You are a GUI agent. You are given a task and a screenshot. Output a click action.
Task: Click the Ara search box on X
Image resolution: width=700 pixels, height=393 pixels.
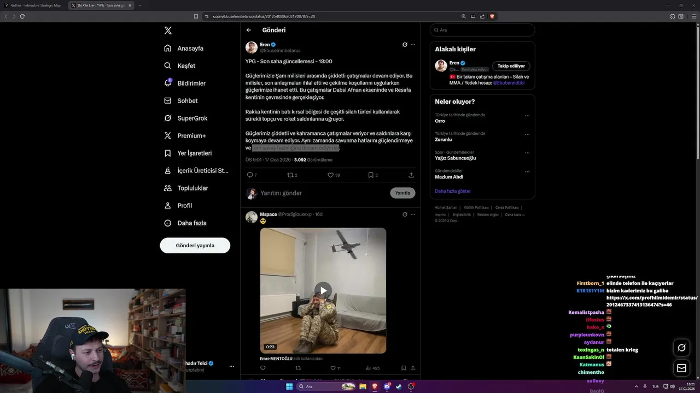482,30
